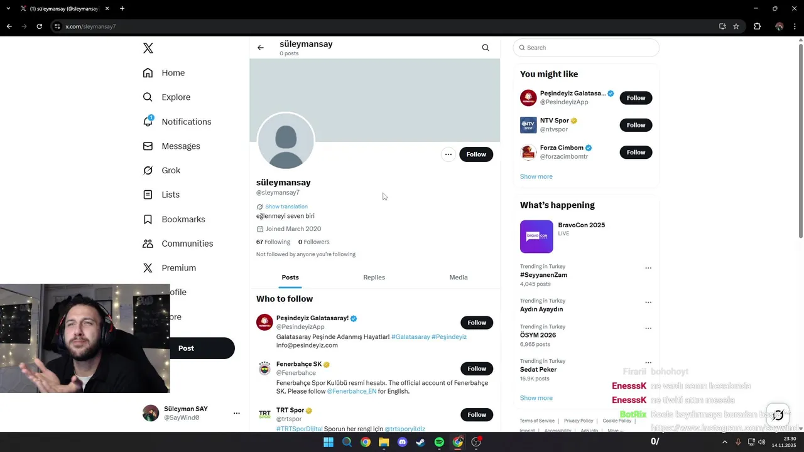The image size is (804, 452).
Task: Open Chrome extensions puzzle icon
Action: pyautogui.click(x=757, y=26)
